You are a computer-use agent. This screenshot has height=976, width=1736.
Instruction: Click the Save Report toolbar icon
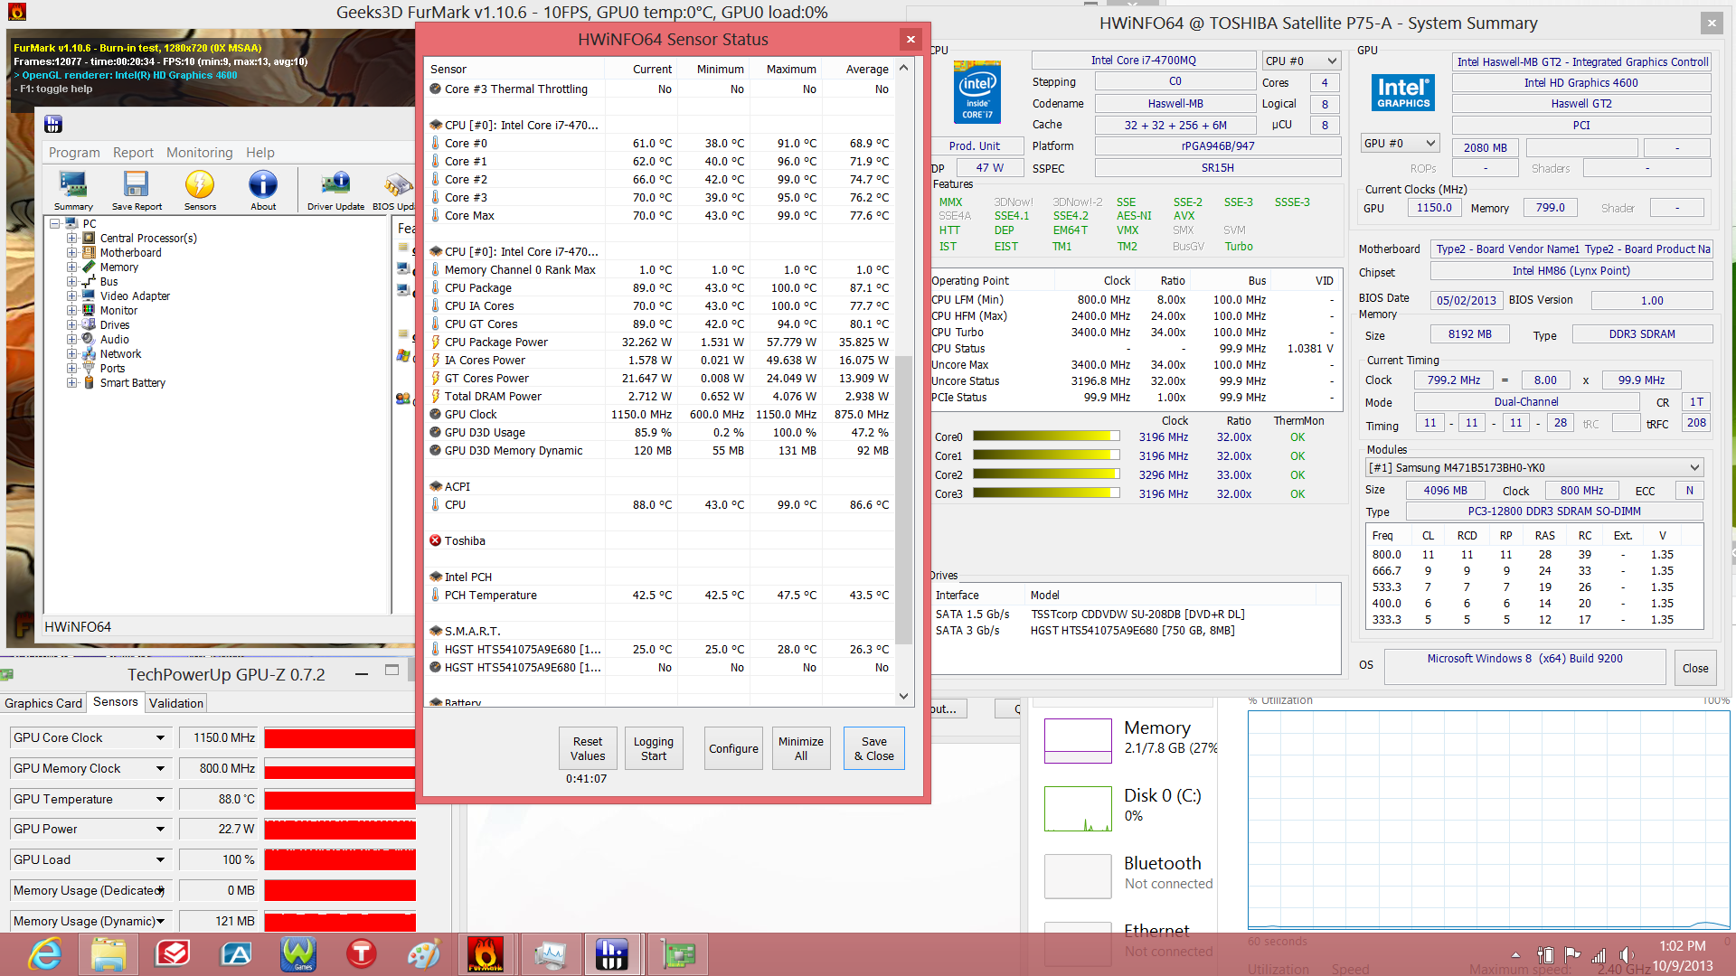click(137, 191)
